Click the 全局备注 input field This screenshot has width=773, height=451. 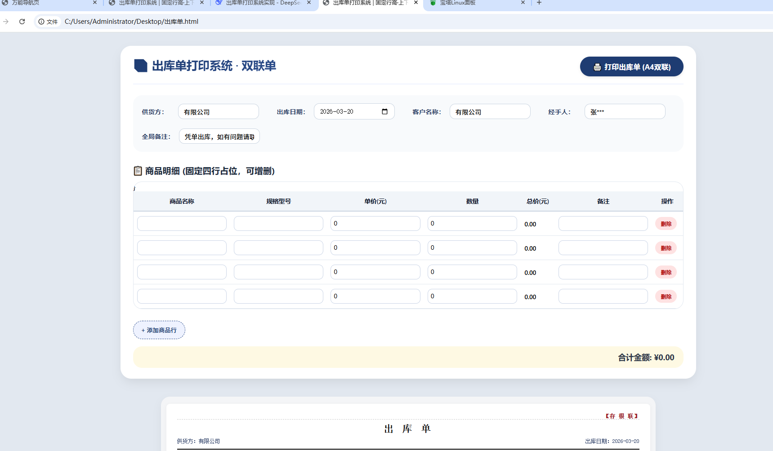[x=219, y=136]
